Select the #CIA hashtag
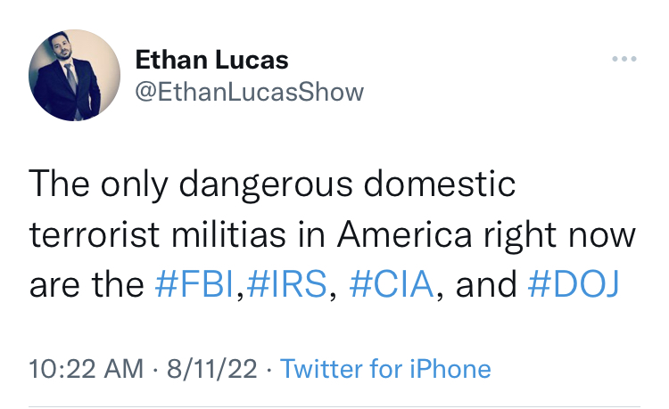669x409 pixels. point(391,283)
